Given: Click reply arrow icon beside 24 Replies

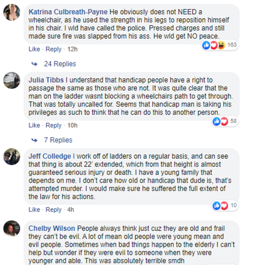Looking at the screenshot, I should point(34,64).
